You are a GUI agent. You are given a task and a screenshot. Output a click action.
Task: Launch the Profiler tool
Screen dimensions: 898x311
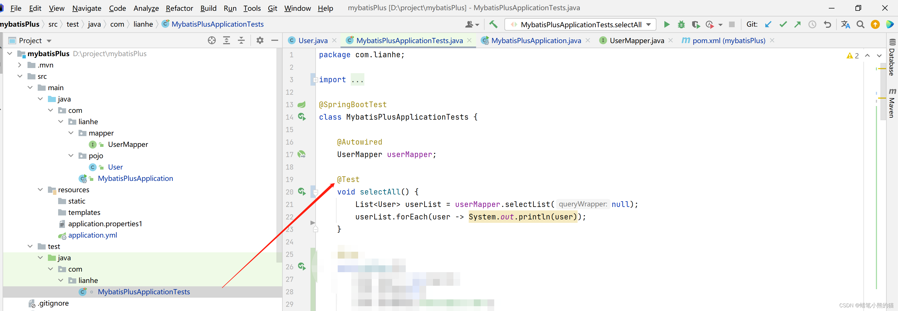(710, 24)
